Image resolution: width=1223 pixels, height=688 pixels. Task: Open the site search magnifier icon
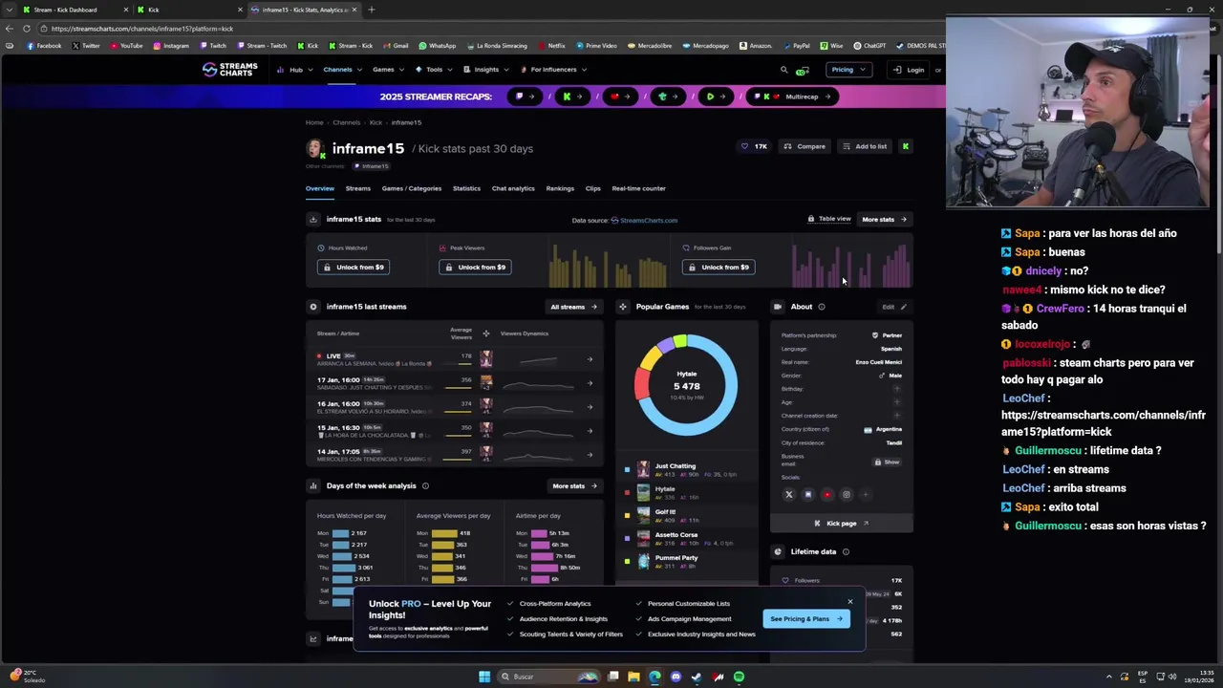pos(783,70)
